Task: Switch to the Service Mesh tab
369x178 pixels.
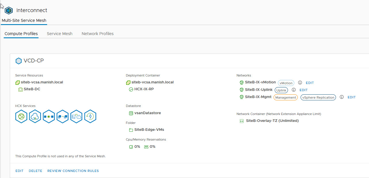Action: tap(59, 34)
